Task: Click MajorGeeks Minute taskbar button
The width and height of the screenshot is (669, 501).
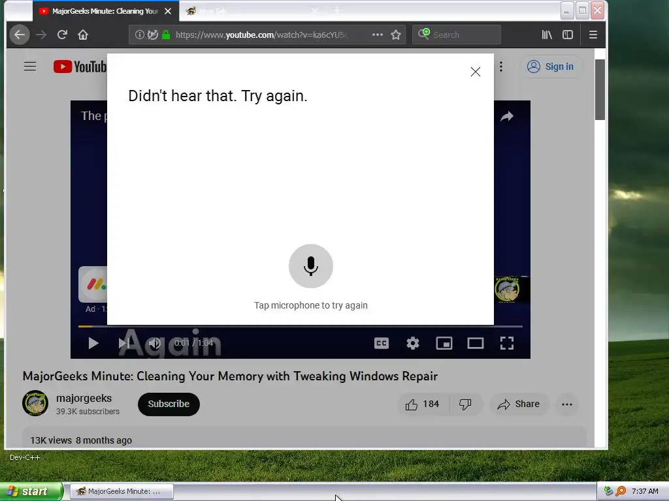Action: (122, 491)
